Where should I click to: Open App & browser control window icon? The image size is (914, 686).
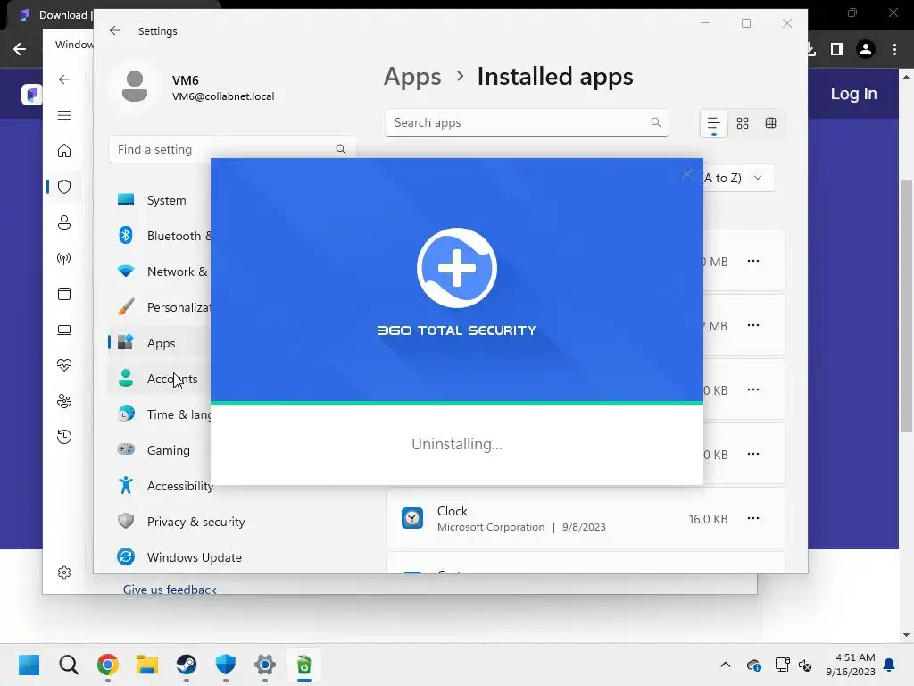click(64, 294)
